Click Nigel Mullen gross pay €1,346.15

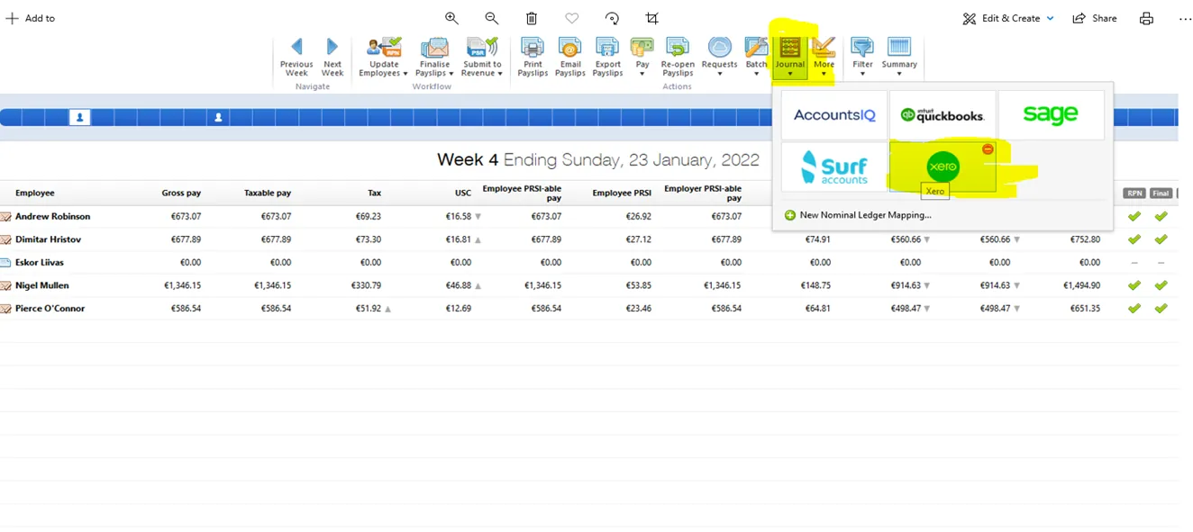pyautogui.click(x=182, y=285)
